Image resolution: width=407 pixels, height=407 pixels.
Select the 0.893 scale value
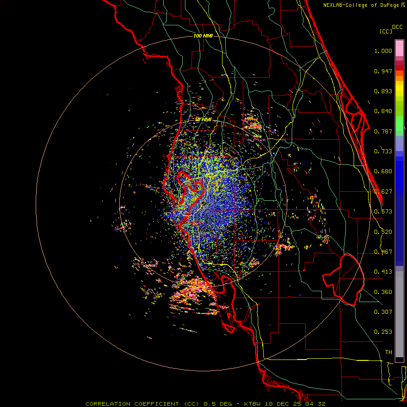click(x=383, y=91)
